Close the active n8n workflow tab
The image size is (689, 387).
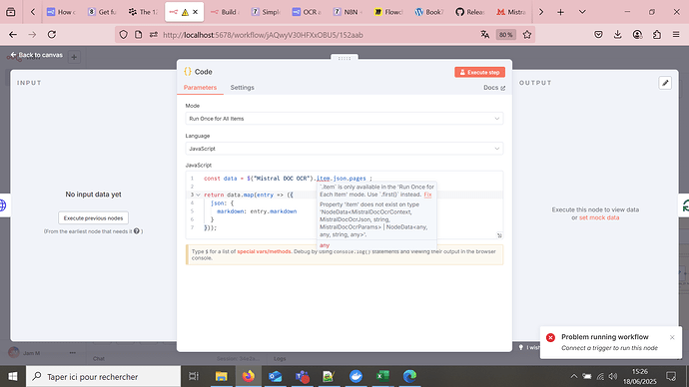196,12
